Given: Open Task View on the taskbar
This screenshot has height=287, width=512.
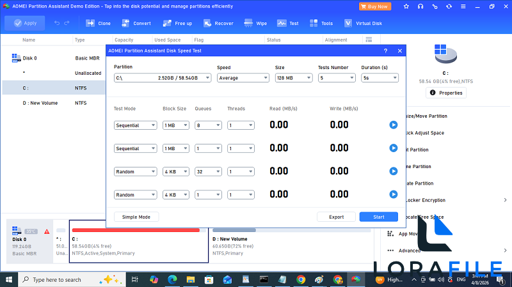Looking at the screenshot, I should tap(134, 279).
